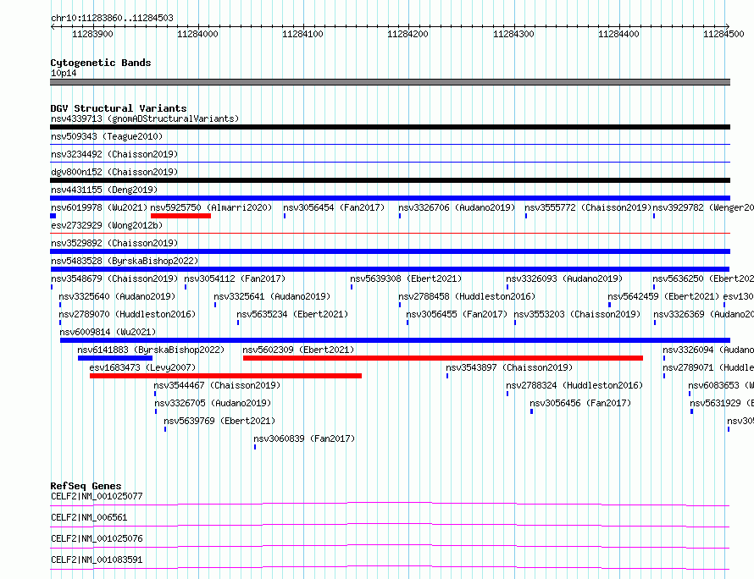Image resolution: width=754 pixels, height=579 pixels.
Task: Click nsv5639769 (Ebert2021) label
Action: (219, 421)
